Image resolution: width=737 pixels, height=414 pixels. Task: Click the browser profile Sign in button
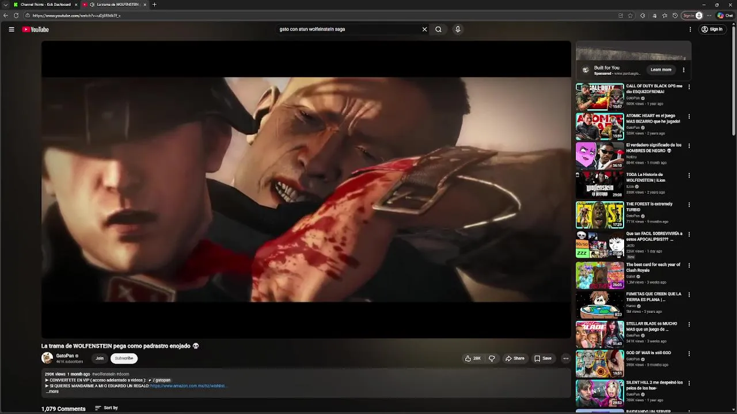pyautogui.click(x=693, y=16)
